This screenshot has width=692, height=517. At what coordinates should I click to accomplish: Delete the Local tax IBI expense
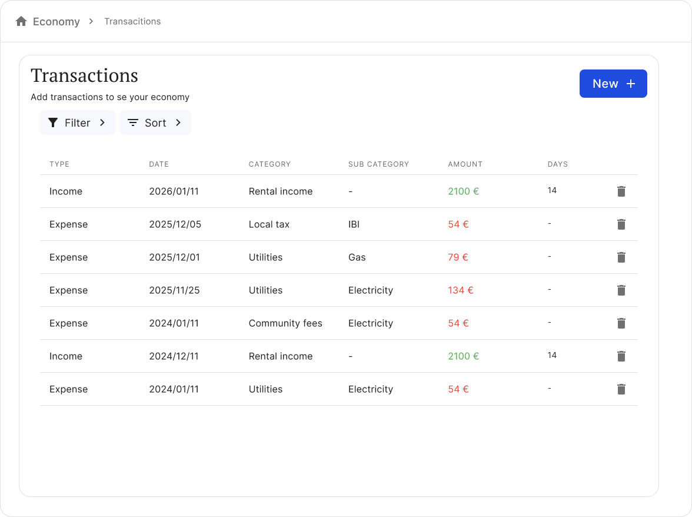pos(621,224)
